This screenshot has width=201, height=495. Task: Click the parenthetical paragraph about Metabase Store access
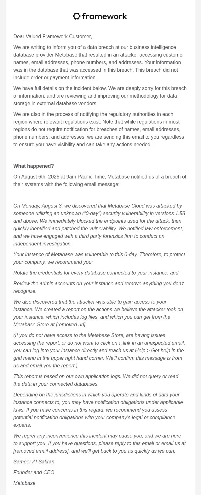click(99, 351)
